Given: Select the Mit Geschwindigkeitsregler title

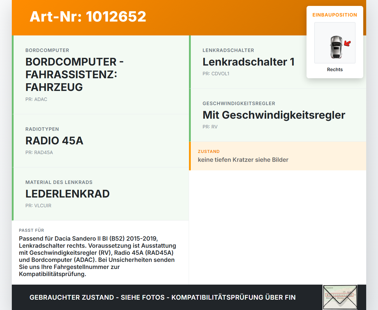Looking at the screenshot, I should point(274,115).
